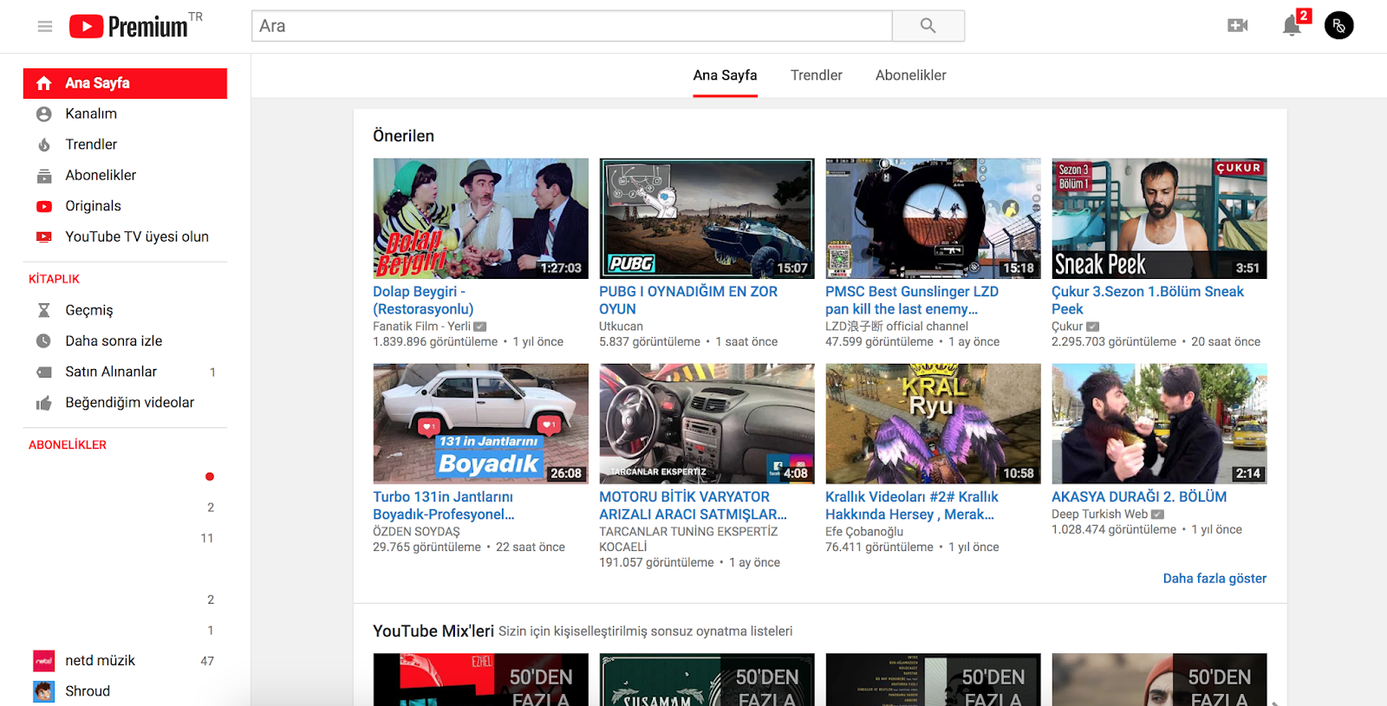Open Daha sonra izle list
The height and width of the screenshot is (706, 1387).
point(125,341)
